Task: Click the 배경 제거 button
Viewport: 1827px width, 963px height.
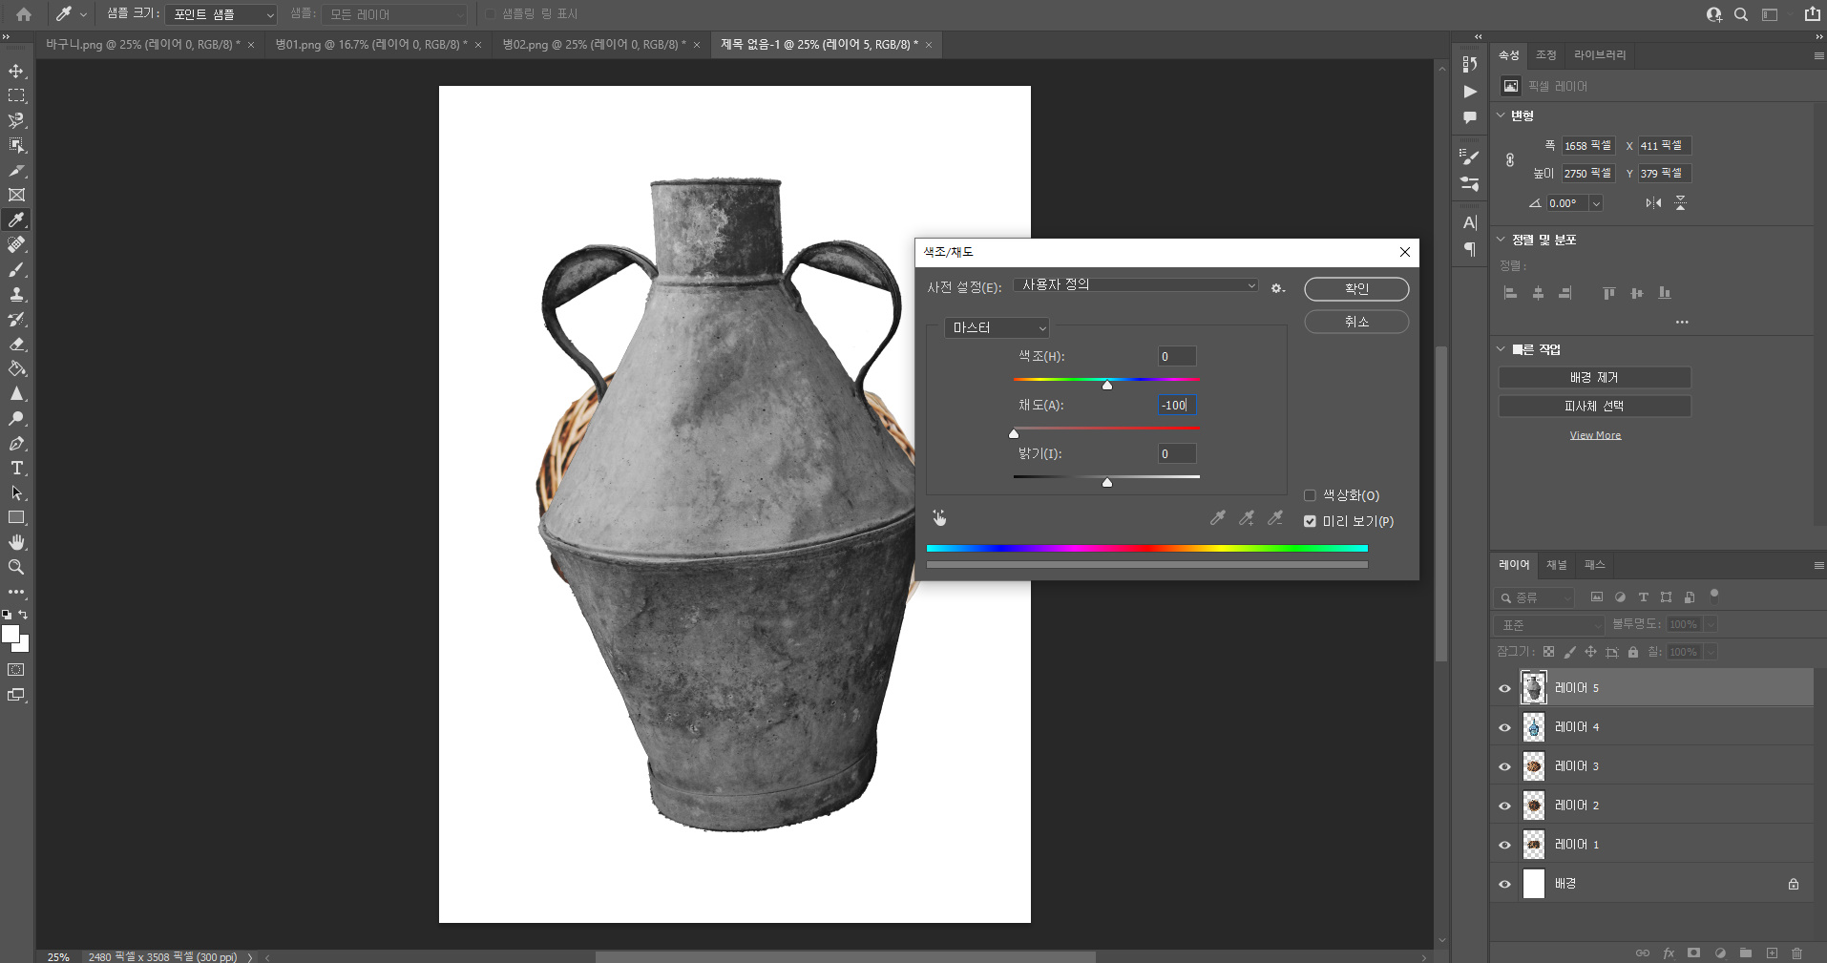Action: pyautogui.click(x=1594, y=378)
